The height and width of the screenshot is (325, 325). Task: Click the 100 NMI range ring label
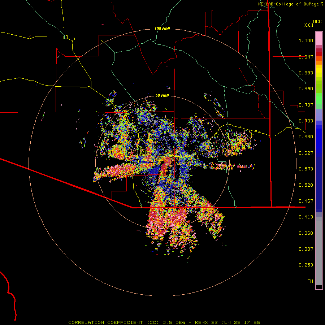(x=162, y=29)
